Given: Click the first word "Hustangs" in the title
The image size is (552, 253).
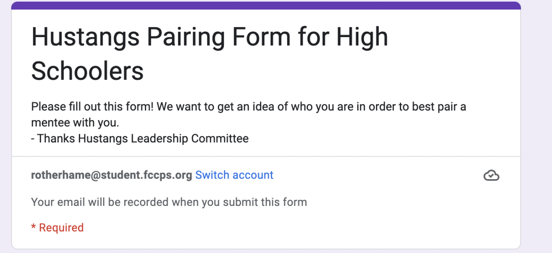Looking at the screenshot, I should pyautogui.click(x=85, y=37).
